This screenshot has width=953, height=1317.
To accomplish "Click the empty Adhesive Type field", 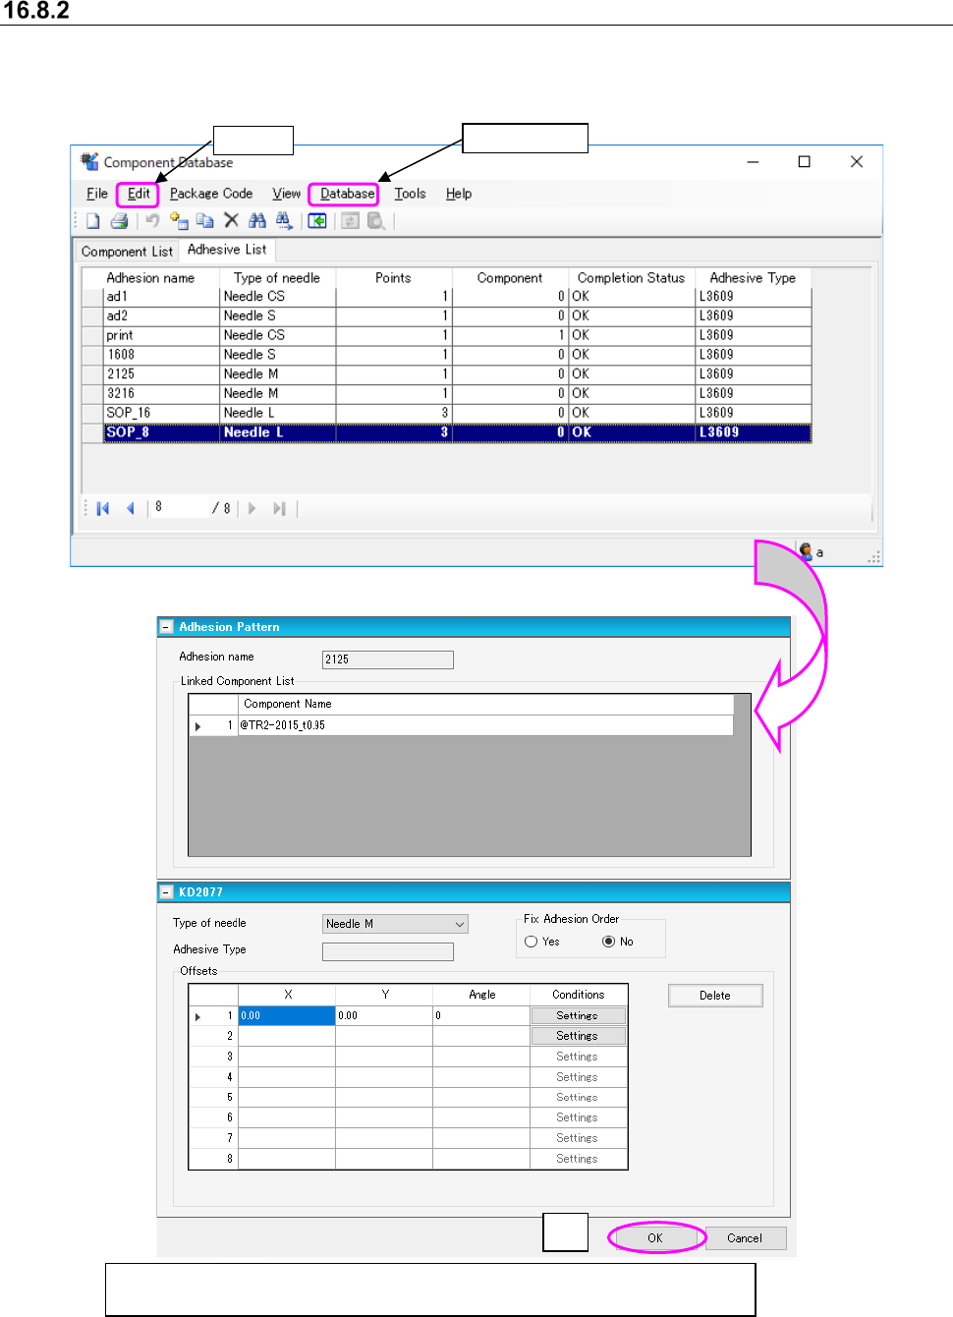I will [388, 951].
